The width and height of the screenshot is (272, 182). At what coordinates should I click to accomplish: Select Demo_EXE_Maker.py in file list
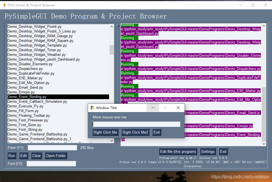(58, 78)
